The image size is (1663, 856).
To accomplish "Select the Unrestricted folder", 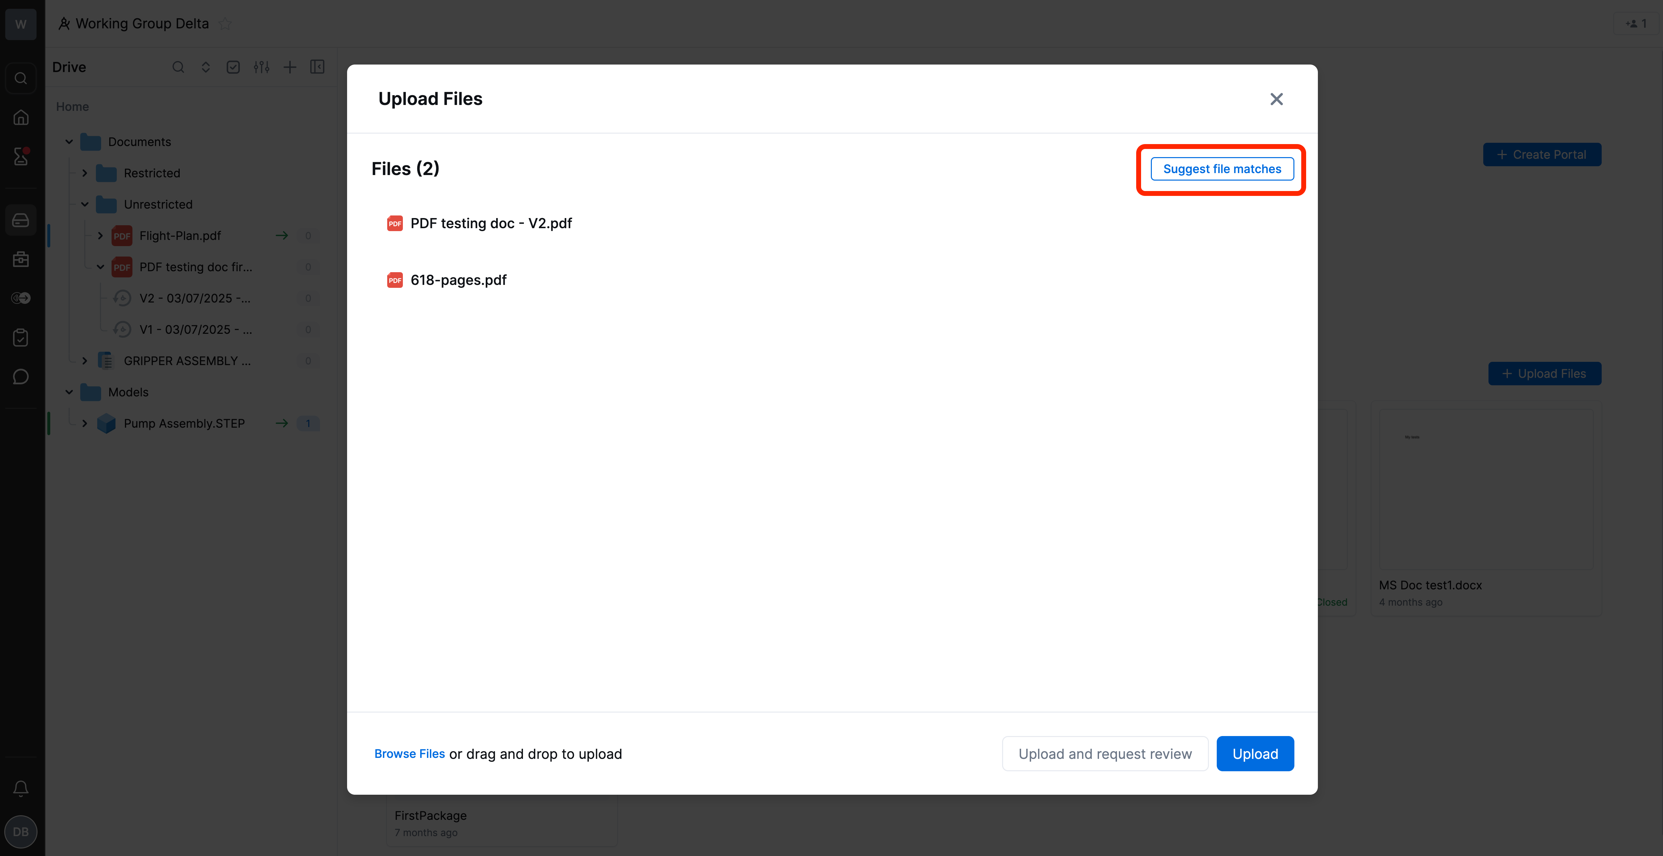I will pyautogui.click(x=158, y=204).
